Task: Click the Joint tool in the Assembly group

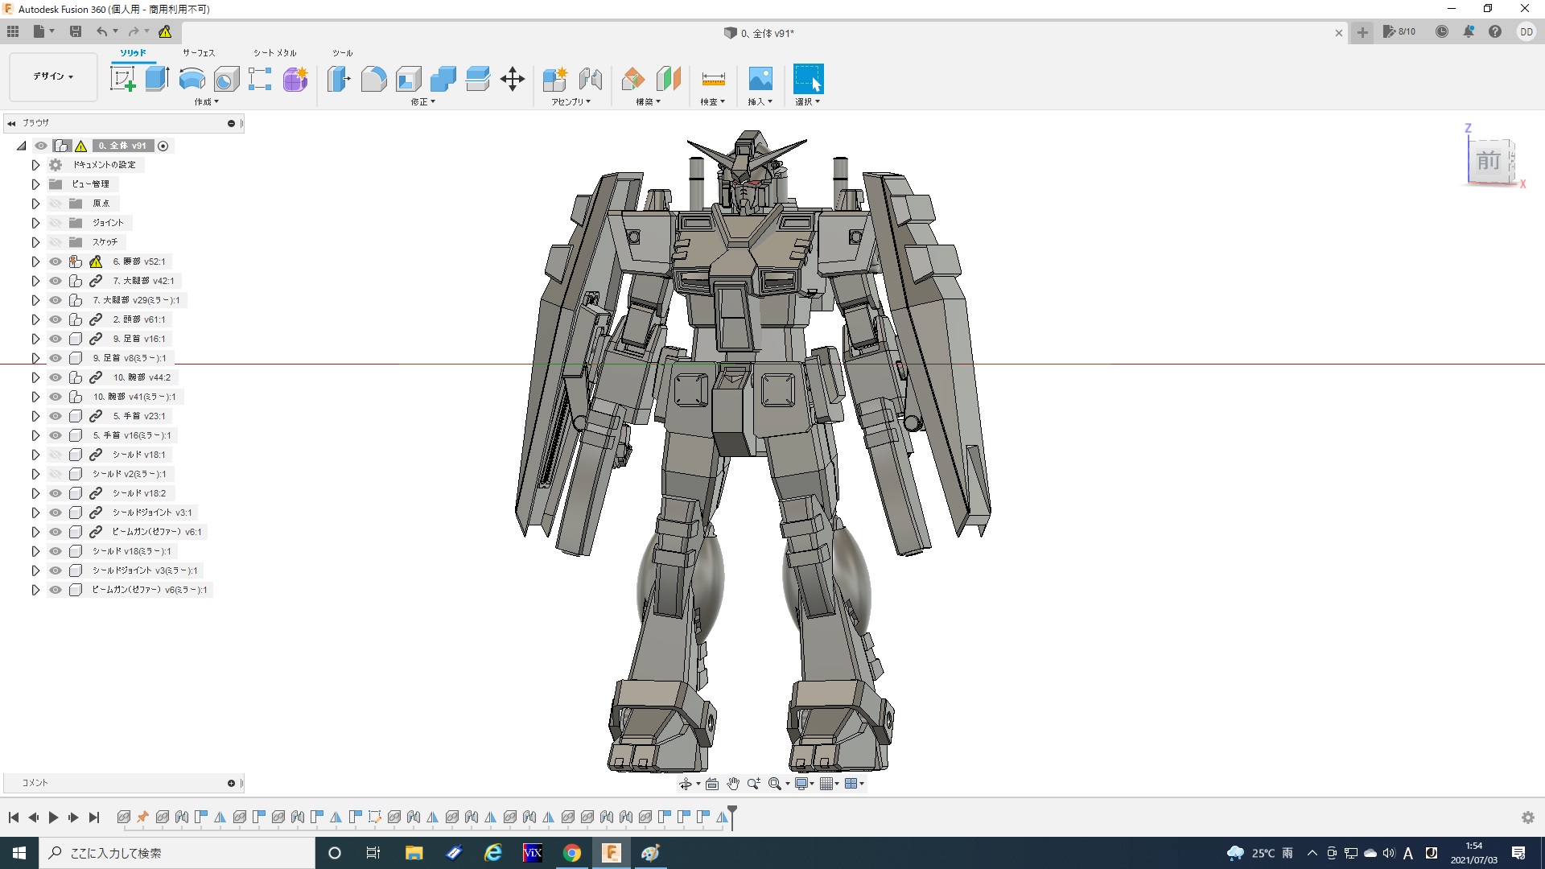Action: (591, 79)
